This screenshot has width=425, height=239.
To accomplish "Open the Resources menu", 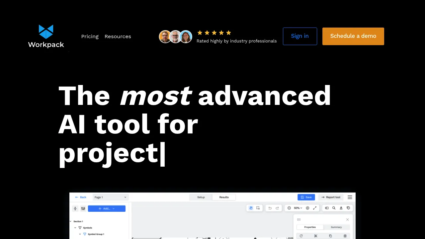I will 118,37.
